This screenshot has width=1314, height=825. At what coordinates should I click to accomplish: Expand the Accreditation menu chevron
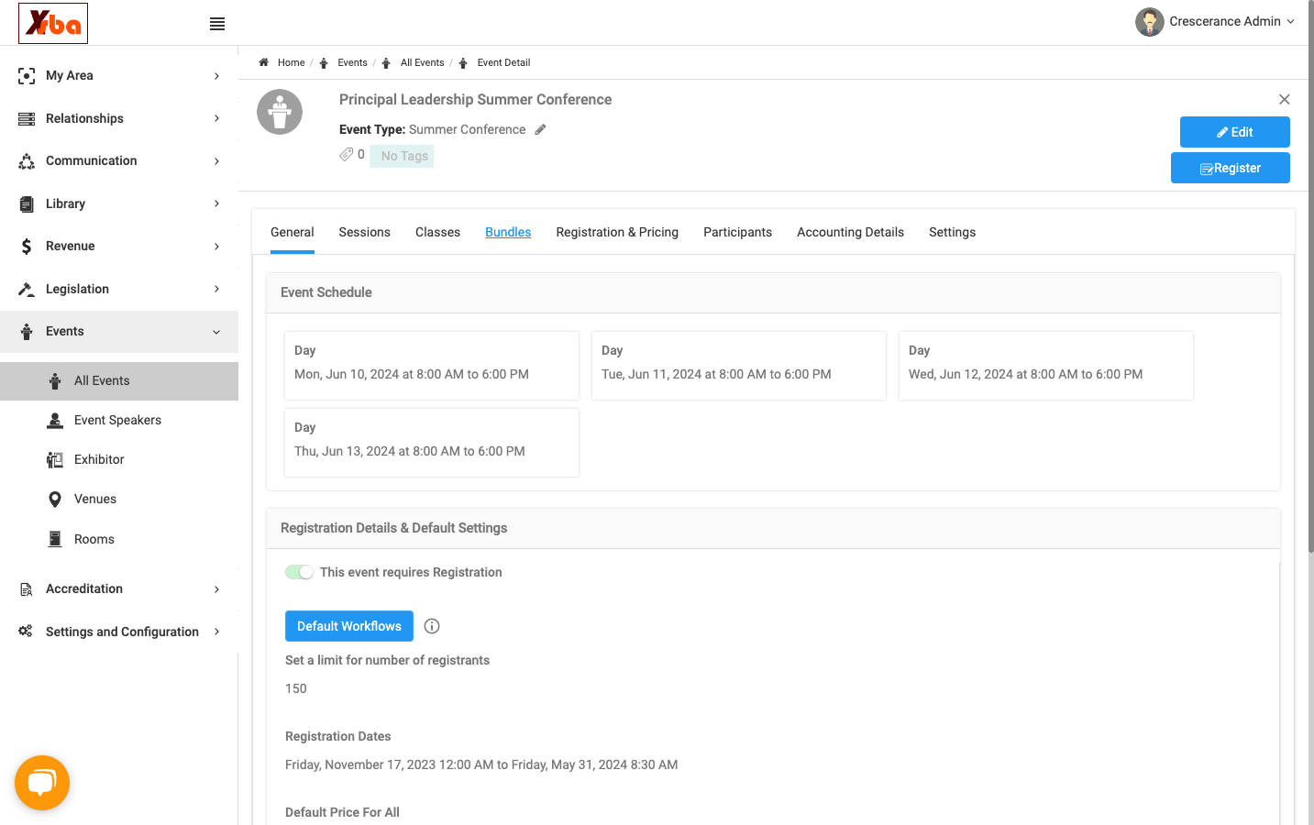(216, 588)
